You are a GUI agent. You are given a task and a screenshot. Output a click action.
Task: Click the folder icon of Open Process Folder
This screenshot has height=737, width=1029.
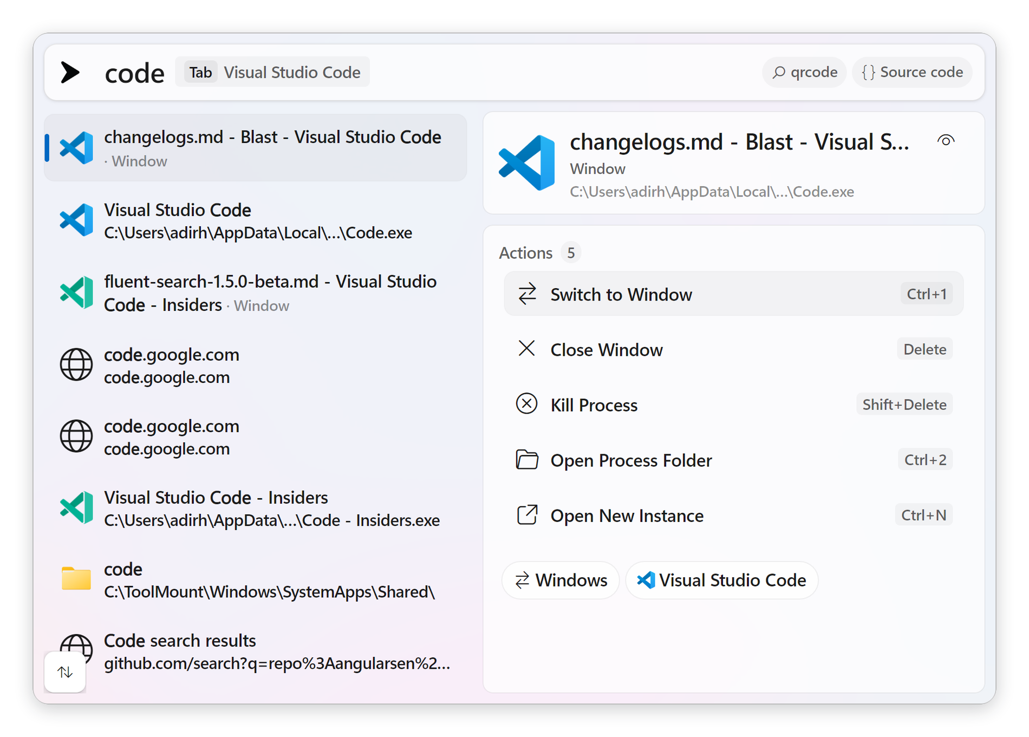click(527, 459)
